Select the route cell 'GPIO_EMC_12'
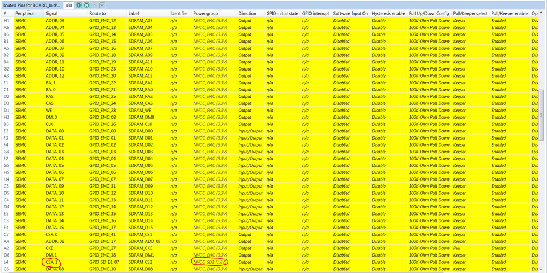547x273 pixels. click(102, 21)
